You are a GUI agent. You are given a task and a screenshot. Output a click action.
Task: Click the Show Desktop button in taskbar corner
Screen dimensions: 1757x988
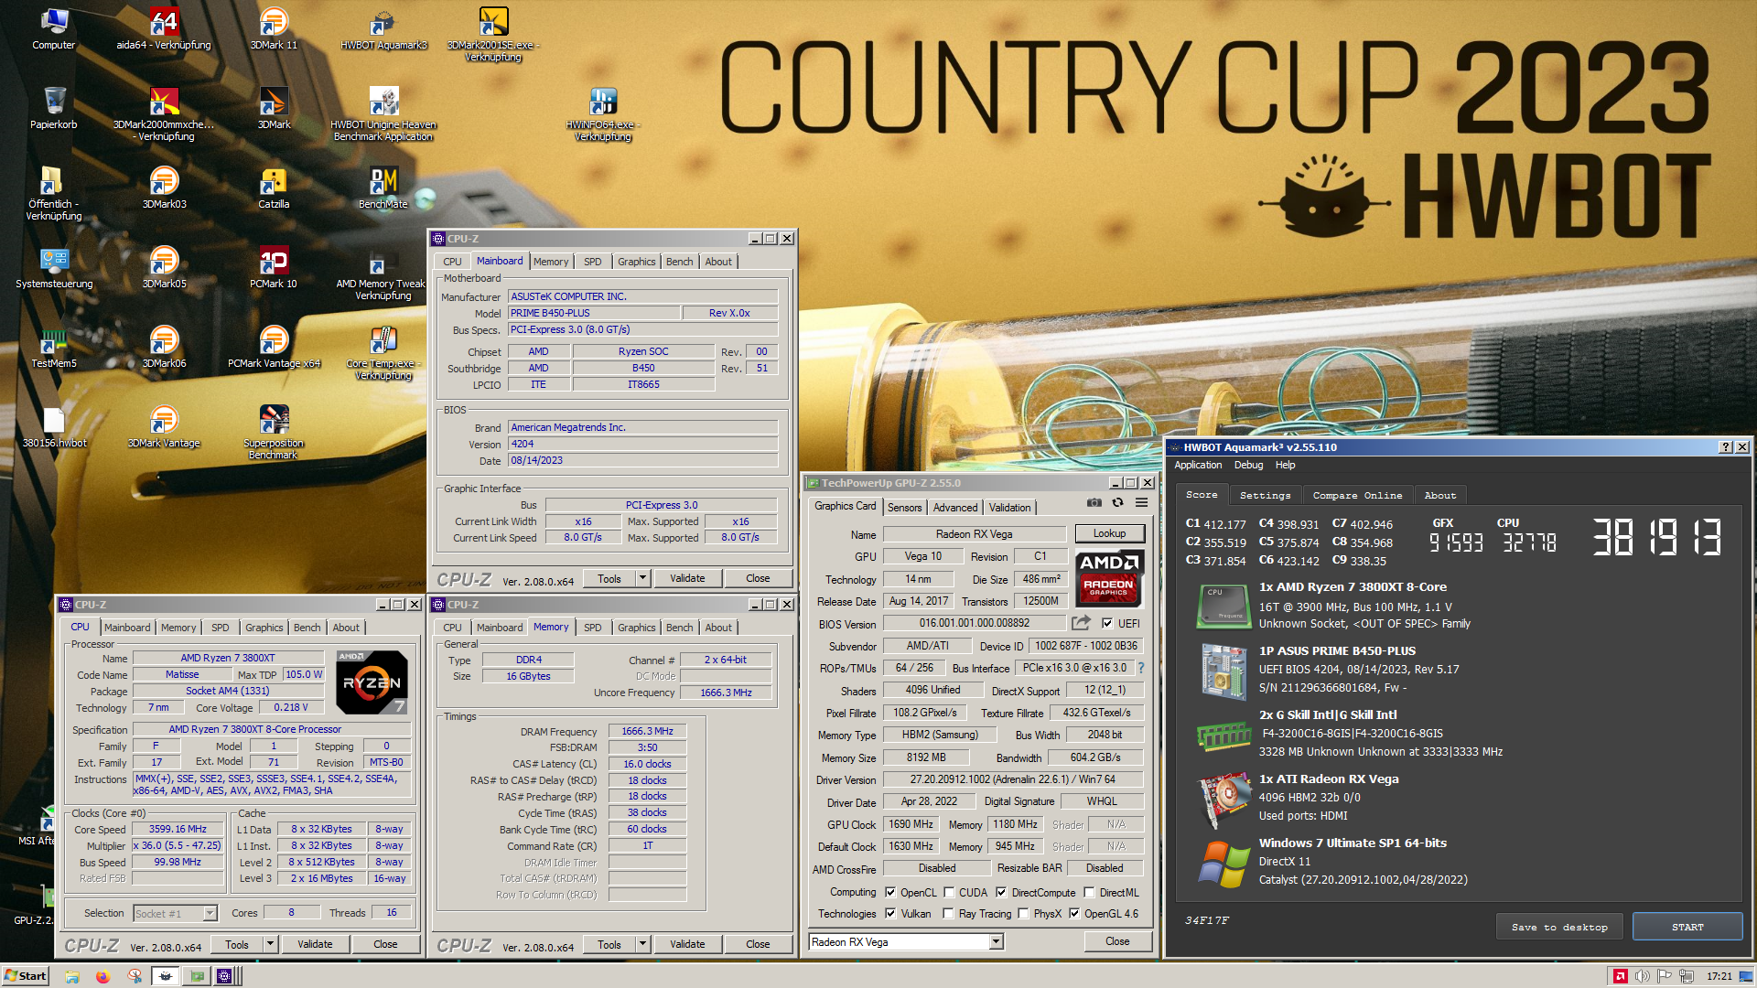pyautogui.click(x=1746, y=976)
